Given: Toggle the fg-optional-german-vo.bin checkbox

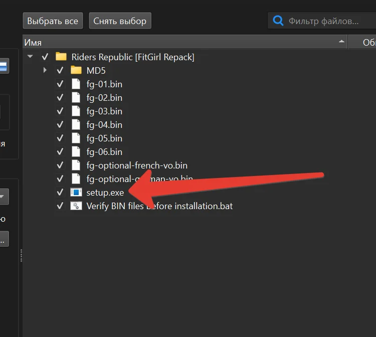Looking at the screenshot, I should 60,179.
